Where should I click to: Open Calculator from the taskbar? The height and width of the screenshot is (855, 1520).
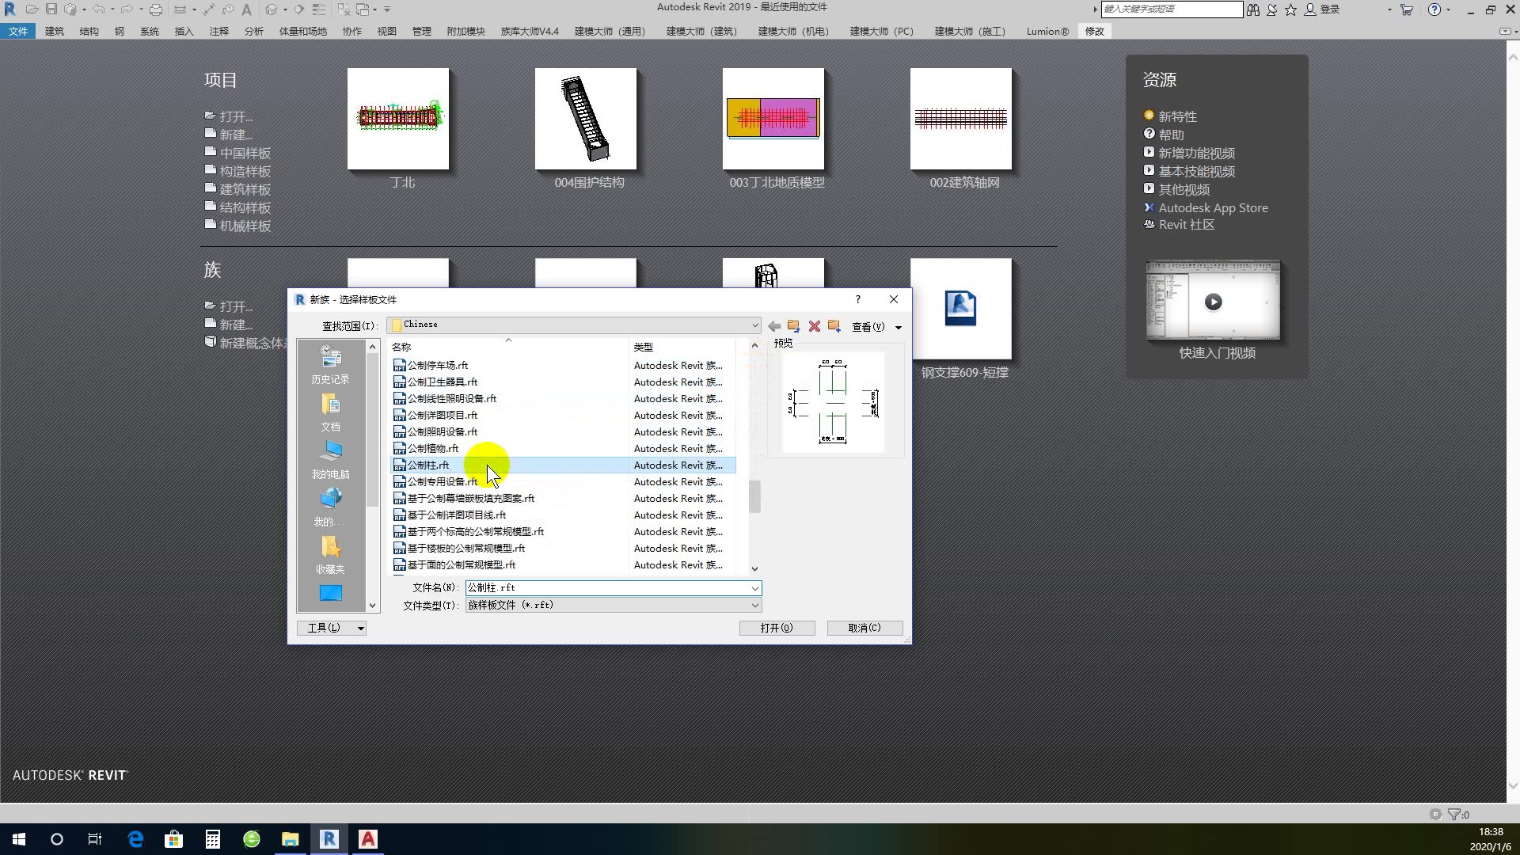[x=213, y=839]
